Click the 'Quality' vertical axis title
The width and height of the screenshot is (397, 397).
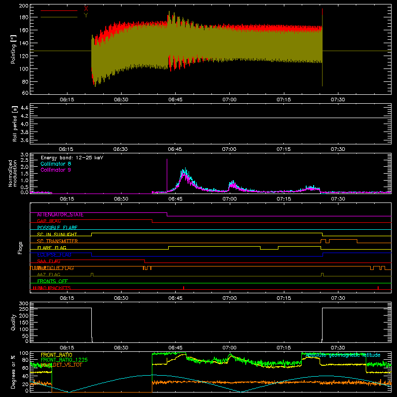13,322
